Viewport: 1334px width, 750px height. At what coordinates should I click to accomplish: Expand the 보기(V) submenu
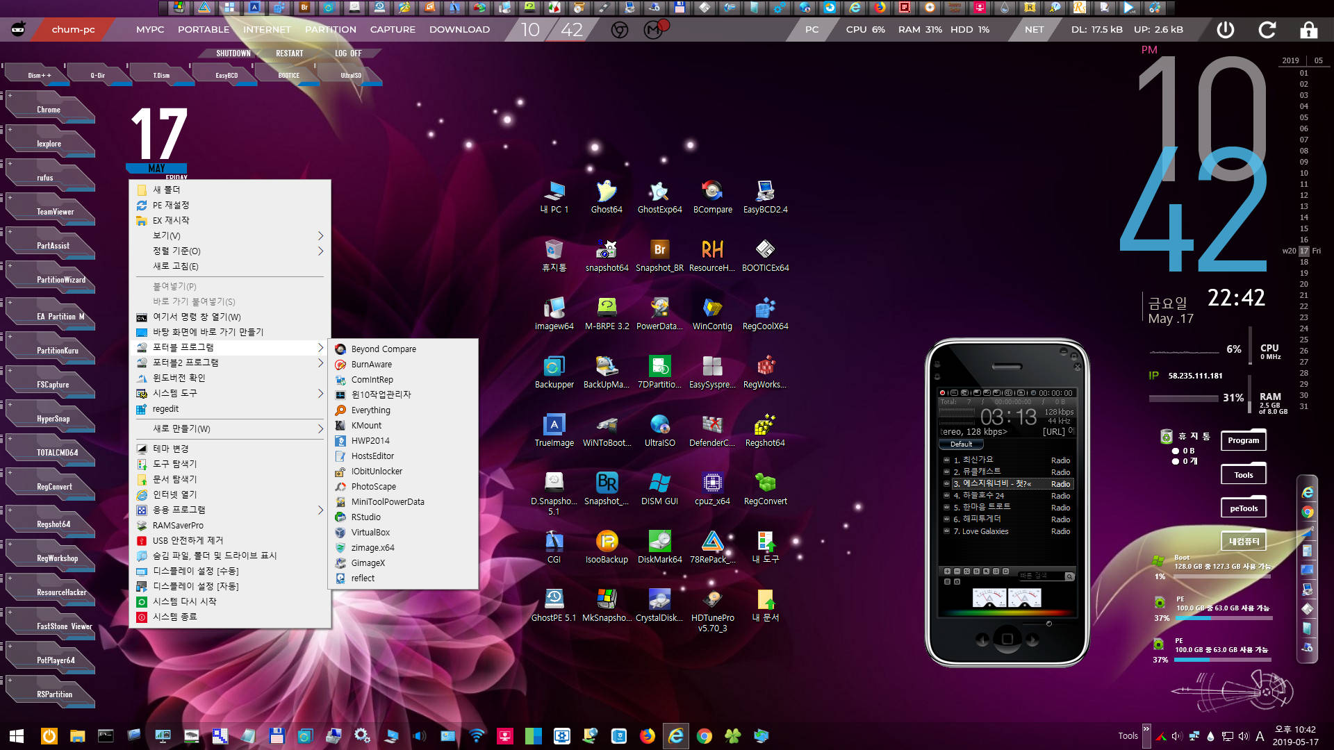click(230, 235)
